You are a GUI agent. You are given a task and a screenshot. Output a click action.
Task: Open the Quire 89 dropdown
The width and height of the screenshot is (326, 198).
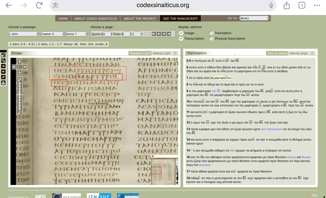tap(107, 34)
